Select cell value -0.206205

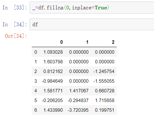52,100
